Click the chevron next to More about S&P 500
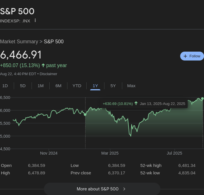Screen dimensions: 204x195 click(124, 189)
